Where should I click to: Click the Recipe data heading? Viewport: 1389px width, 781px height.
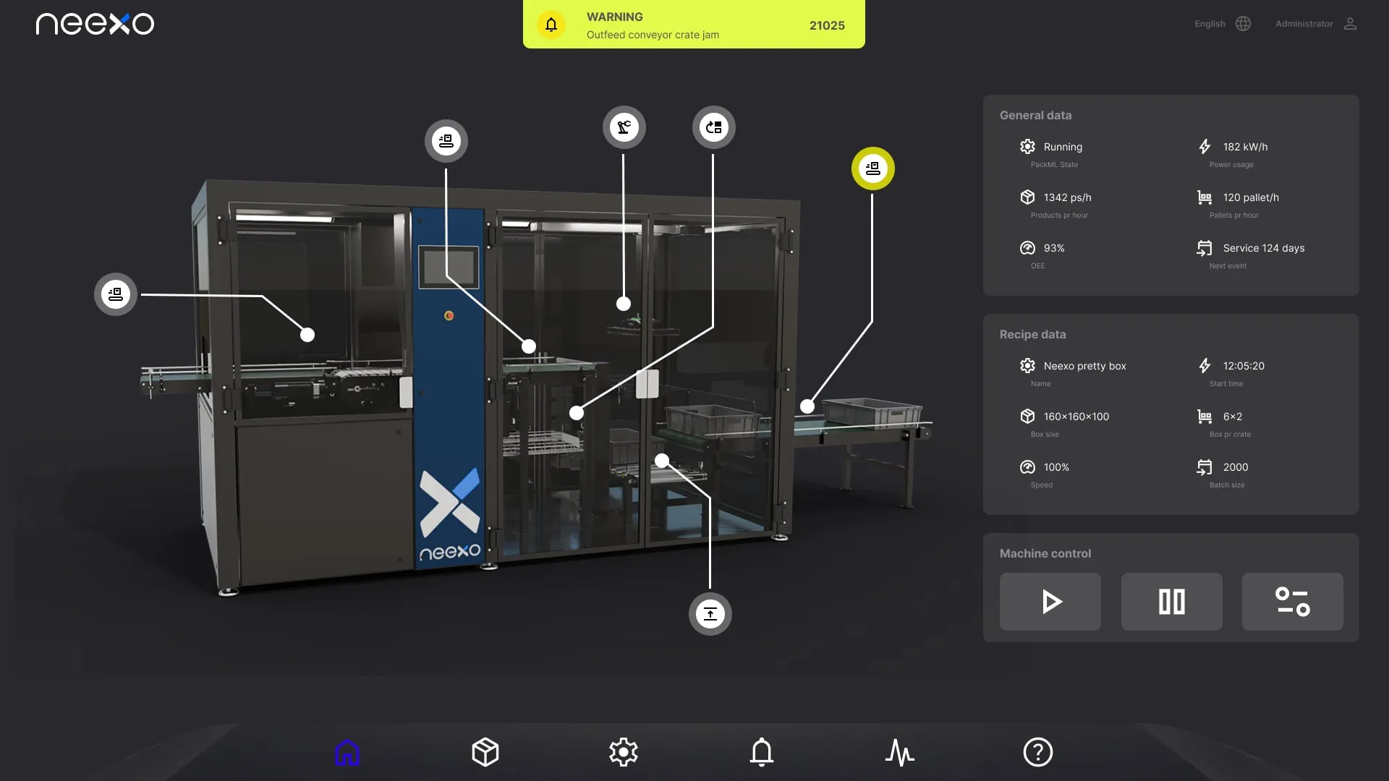[1032, 334]
